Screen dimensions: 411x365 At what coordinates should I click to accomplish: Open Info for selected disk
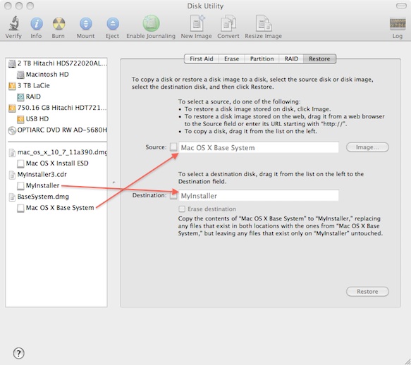pos(37,23)
